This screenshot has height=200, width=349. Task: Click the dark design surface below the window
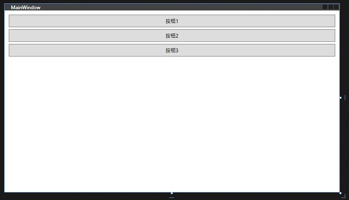[x=89, y=196]
